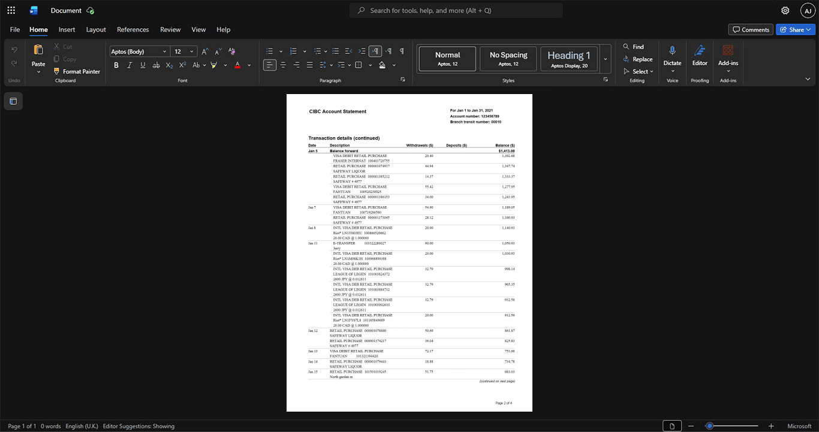Viewport: 819px width, 432px height.
Task: Open the navigation pane icon left of page
Action: (13, 101)
